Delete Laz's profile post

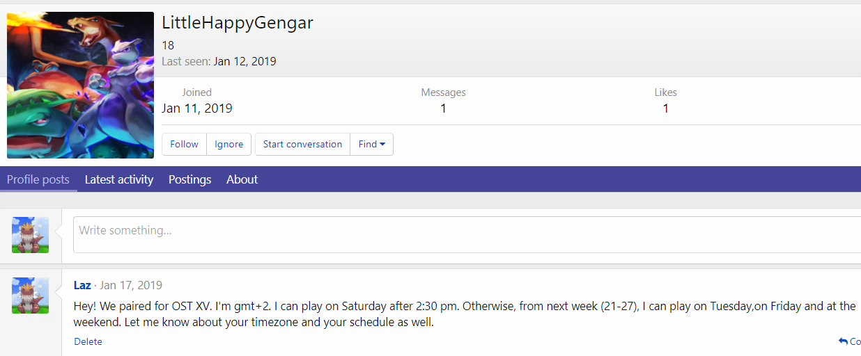(88, 341)
